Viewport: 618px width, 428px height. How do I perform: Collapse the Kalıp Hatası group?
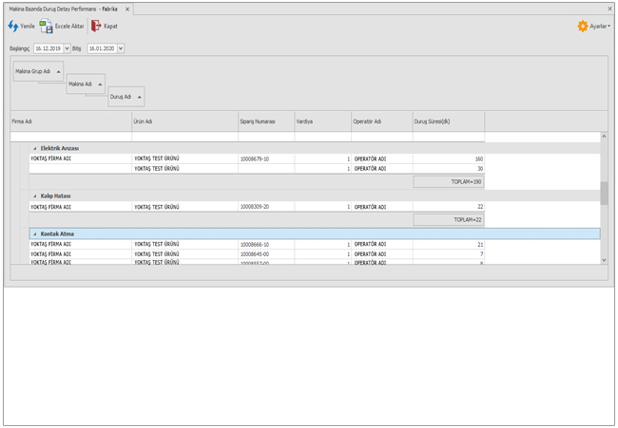point(35,195)
